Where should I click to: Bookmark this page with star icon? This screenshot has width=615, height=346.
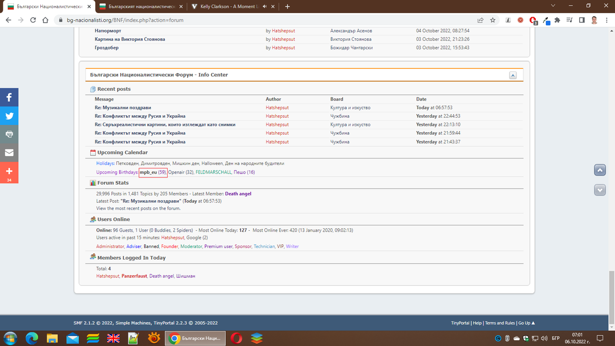[493, 20]
